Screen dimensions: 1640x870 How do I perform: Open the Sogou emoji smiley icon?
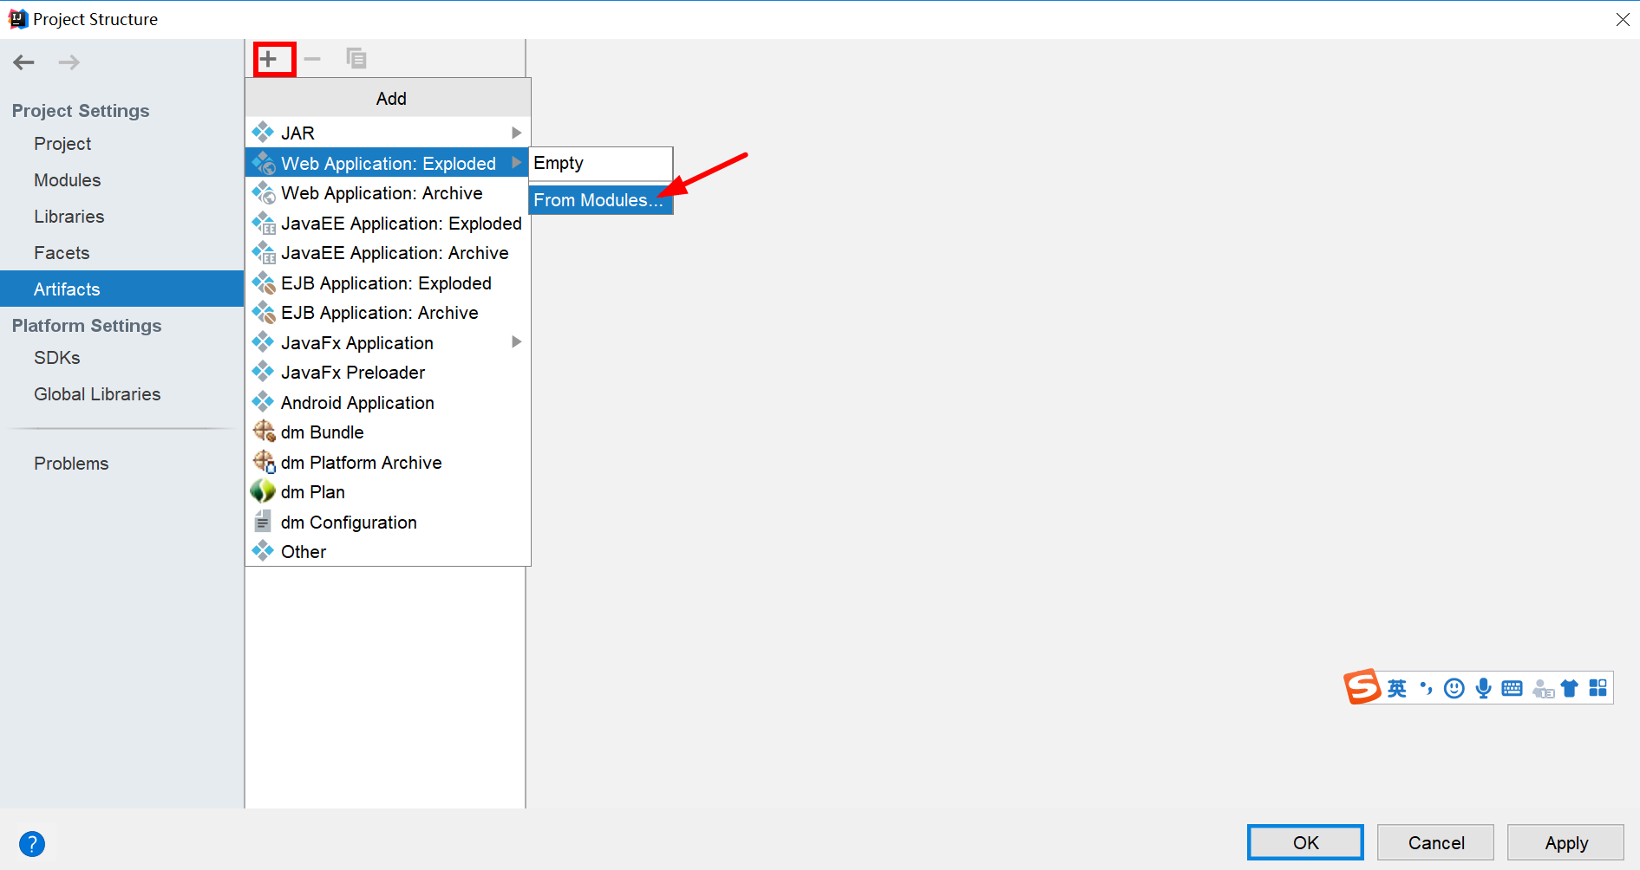(x=1454, y=688)
